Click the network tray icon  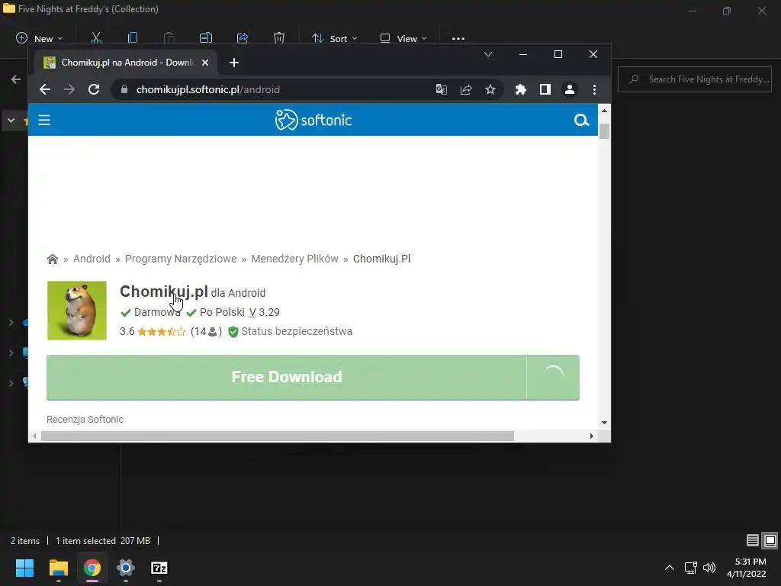pyautogui.click(x=690, y=568)
